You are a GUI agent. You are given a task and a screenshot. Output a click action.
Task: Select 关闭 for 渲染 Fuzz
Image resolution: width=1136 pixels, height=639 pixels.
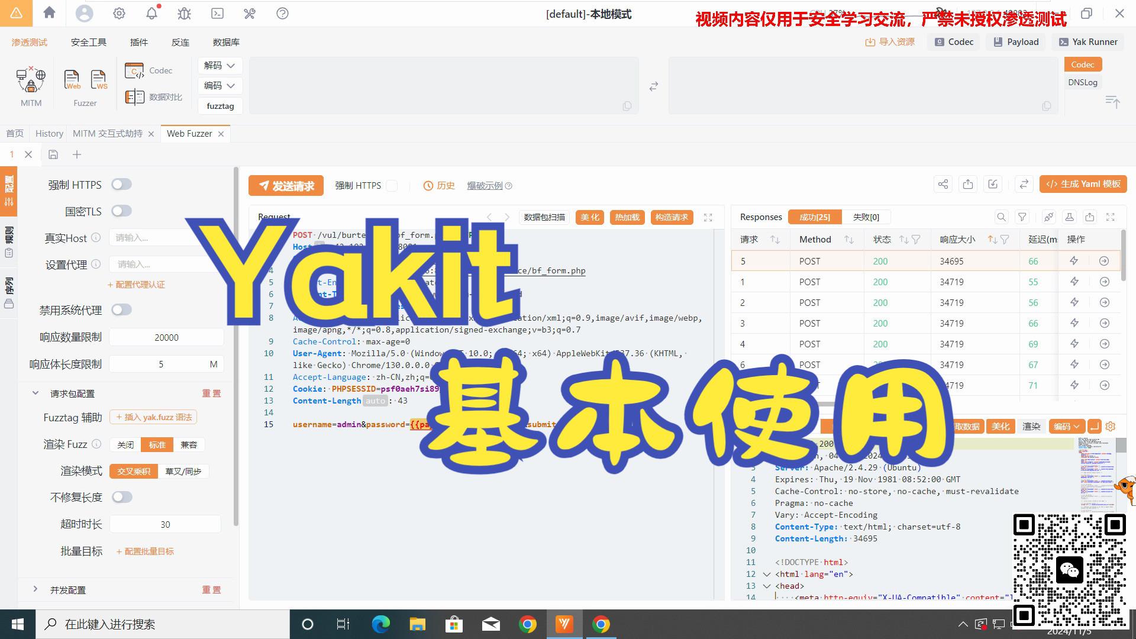pos(125,444)
